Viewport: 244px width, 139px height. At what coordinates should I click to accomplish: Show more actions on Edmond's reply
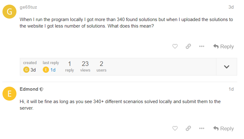[x=202, y=128]
